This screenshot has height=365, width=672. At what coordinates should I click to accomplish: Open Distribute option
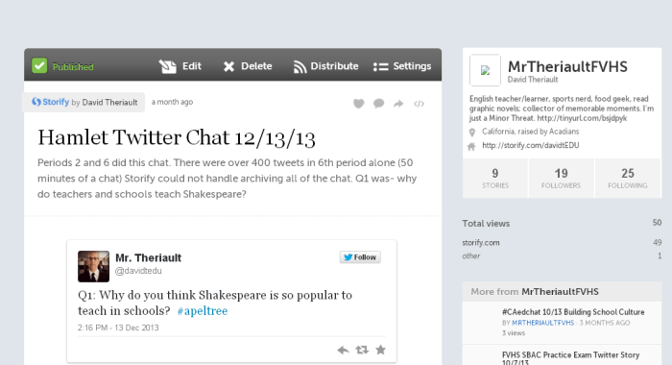tap(334, 66)
